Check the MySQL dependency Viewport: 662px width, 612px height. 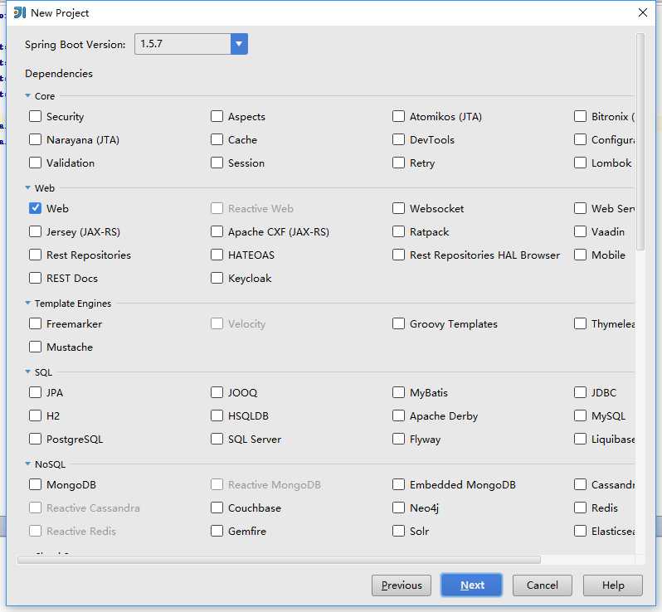click(x=580, y=415)
